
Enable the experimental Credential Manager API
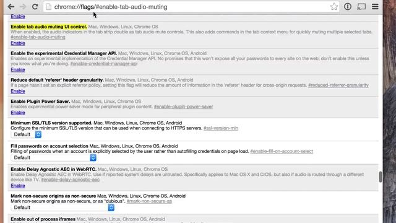point(18,70)
